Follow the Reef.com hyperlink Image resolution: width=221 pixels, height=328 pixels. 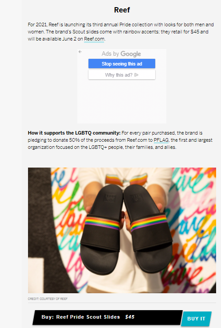click(94, 39)
